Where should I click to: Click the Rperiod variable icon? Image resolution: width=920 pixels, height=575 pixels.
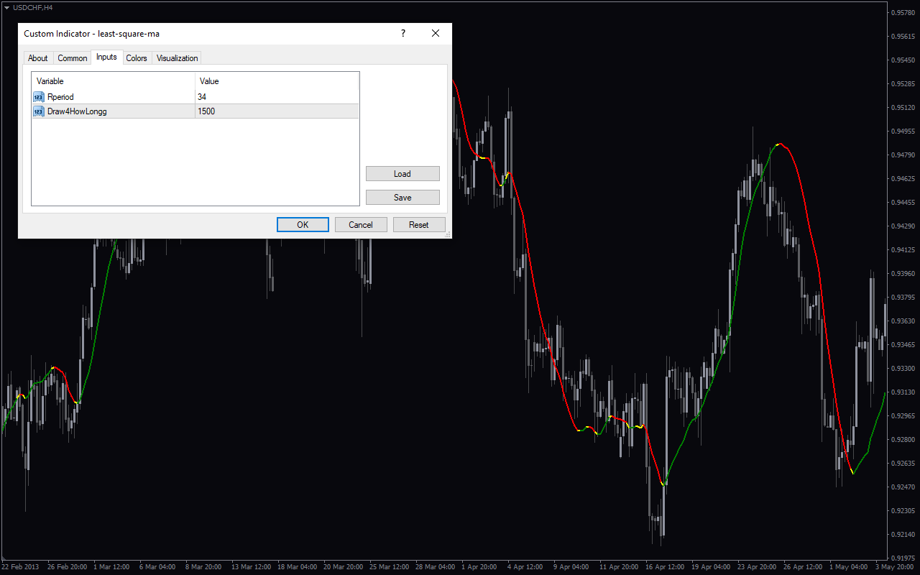coord(39,97)
